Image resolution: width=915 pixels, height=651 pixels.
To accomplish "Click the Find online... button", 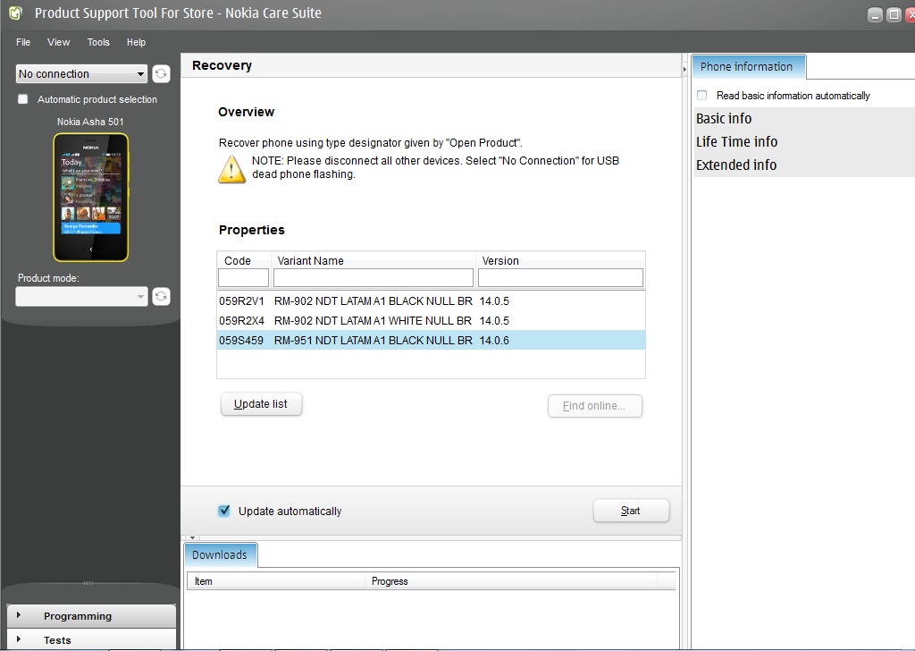I will pyautogui.click(x=594, y=406).
